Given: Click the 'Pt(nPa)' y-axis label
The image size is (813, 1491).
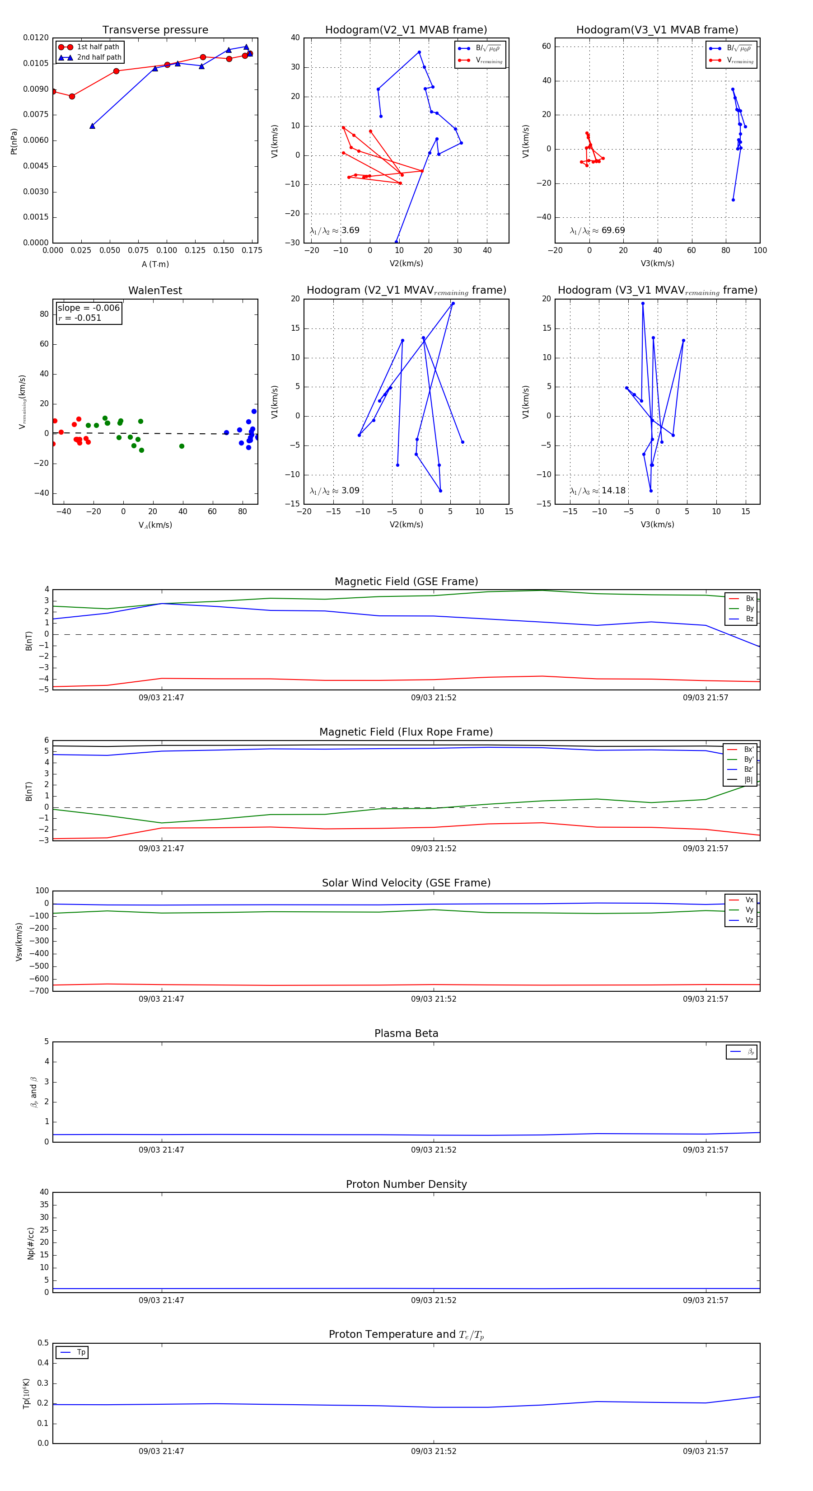Looking at the screenshot, I should pyautogui.click(x=14, y=141).
